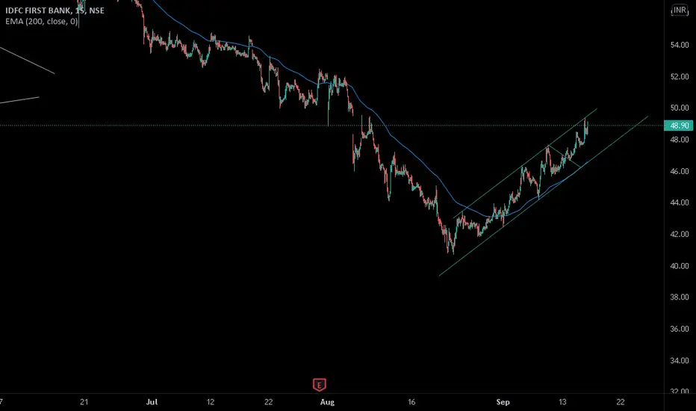696x411 pixels.
Task: Click the Aug label on time axis
Action: pos(327,402)
